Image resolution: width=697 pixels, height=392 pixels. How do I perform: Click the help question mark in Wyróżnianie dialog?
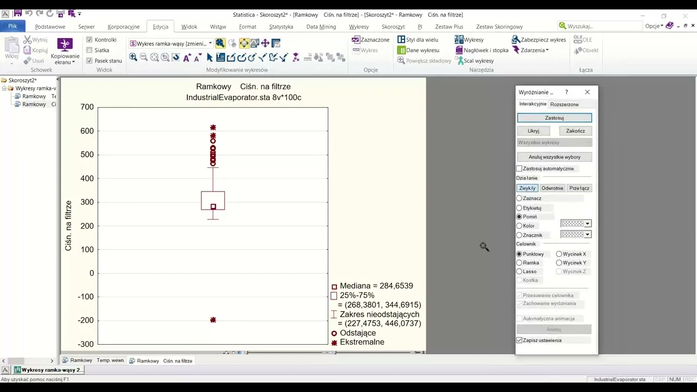coord(566,92)
